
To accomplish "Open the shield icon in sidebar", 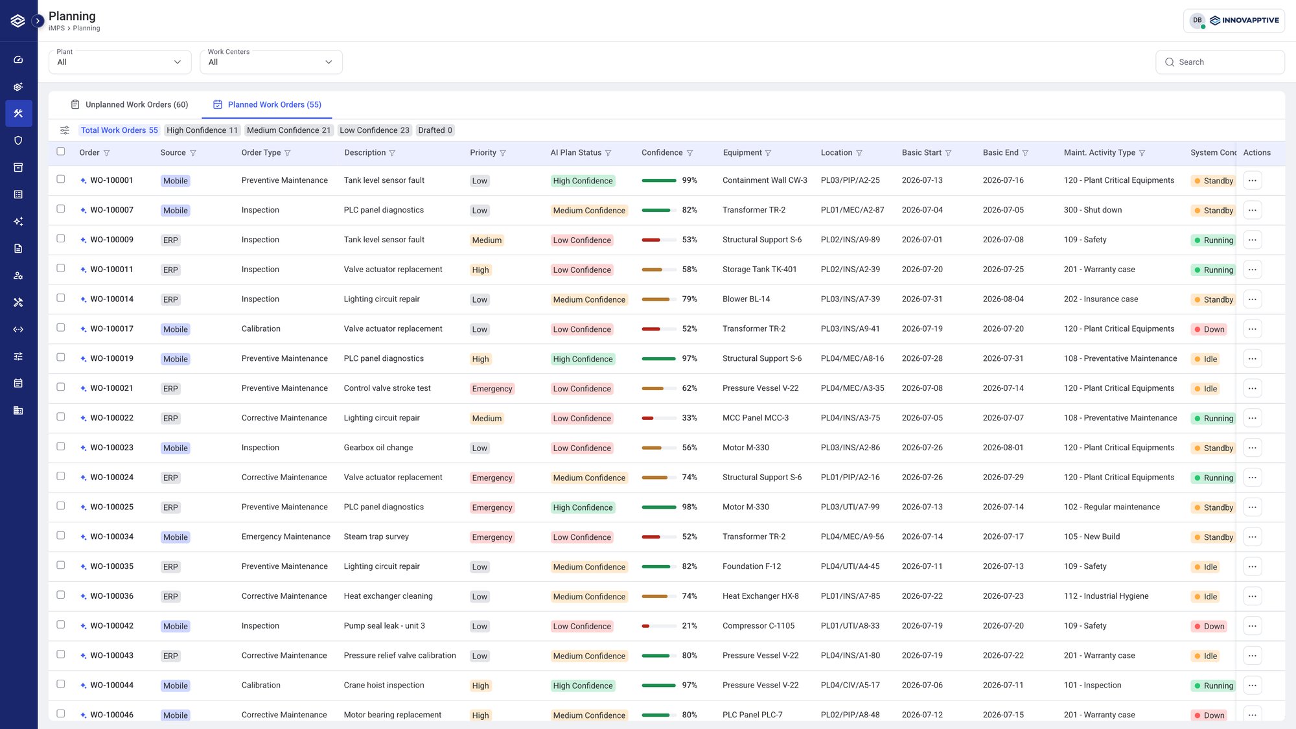I will pos(18,141).
